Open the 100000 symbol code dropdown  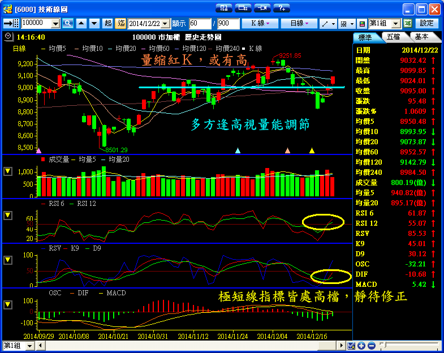point(55,23)
